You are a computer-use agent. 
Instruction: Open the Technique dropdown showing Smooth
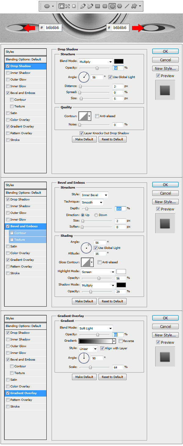(x=92, y=202)
